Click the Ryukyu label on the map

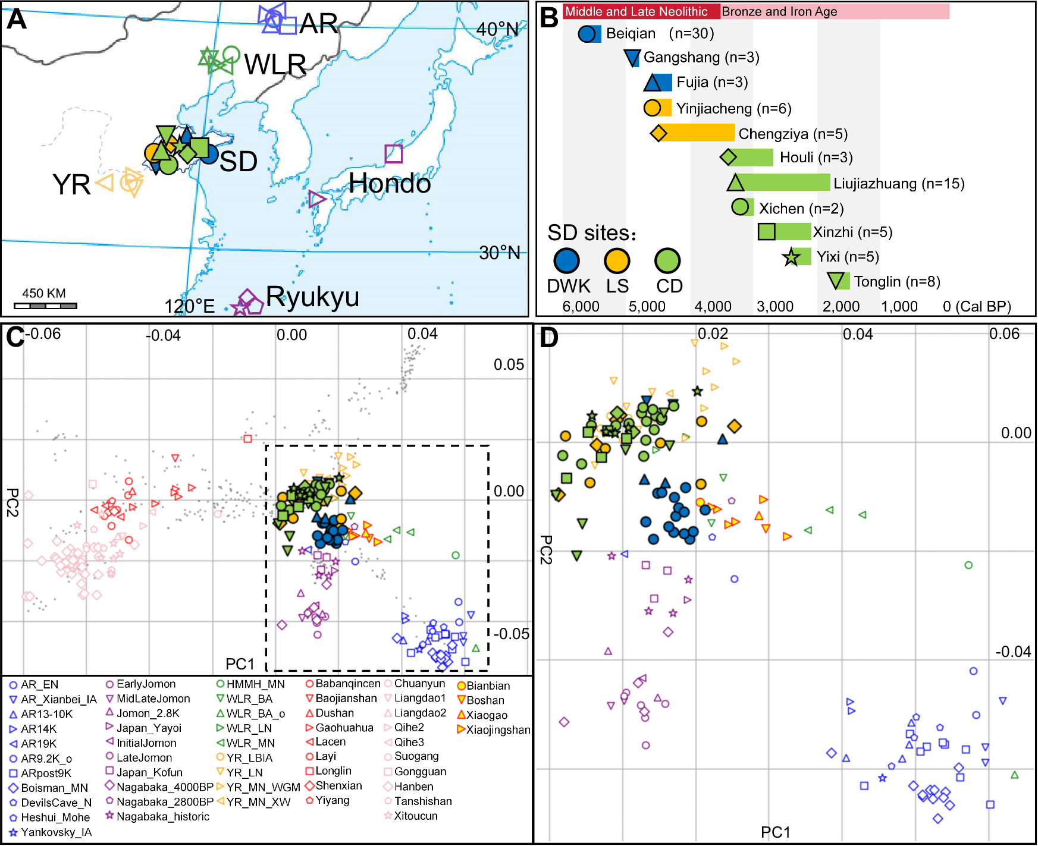tap(312, 297)
